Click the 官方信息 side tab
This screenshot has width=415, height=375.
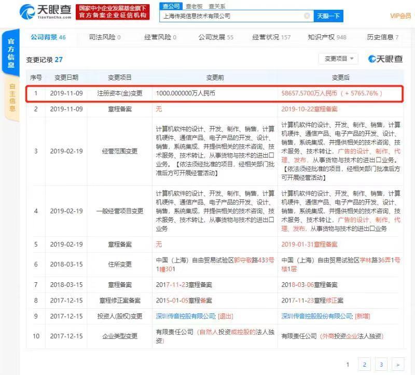click(x=11, y=53)
